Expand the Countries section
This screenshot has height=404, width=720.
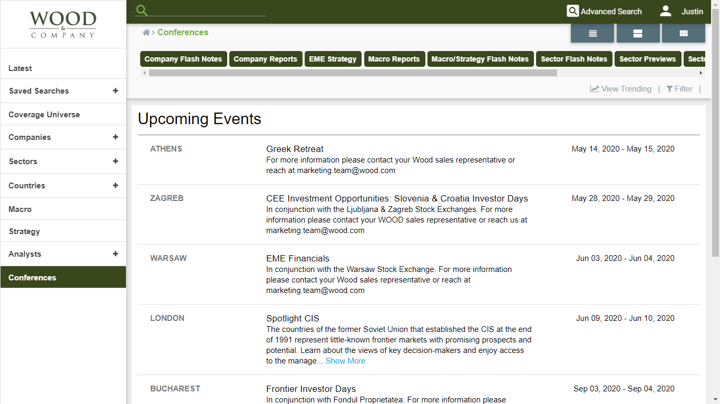pyautogui.click(x=115, y=185)
